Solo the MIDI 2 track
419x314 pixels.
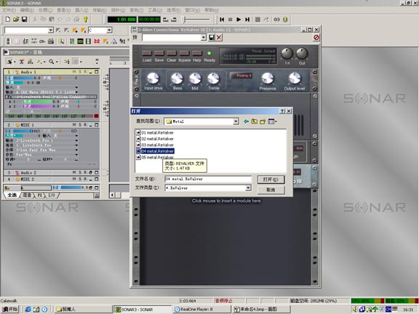click(x=80, y=179)
